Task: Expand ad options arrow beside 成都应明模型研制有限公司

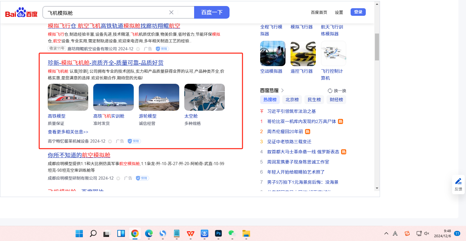Action: click(118, 178)
